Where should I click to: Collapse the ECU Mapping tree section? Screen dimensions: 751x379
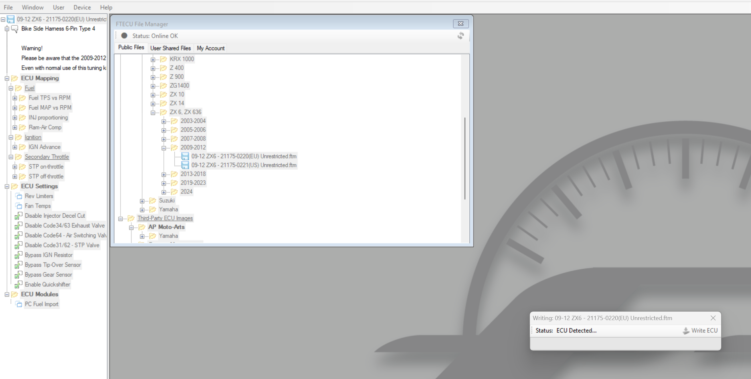[7, 78]
